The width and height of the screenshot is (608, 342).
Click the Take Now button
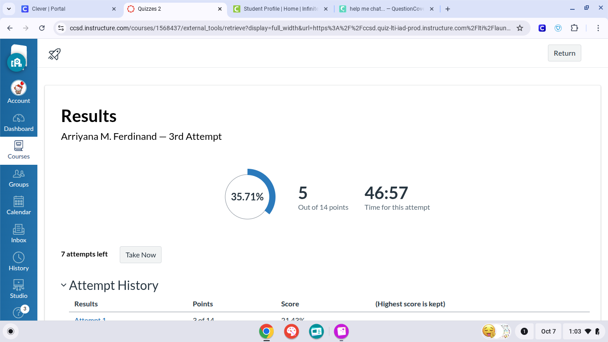141,255
